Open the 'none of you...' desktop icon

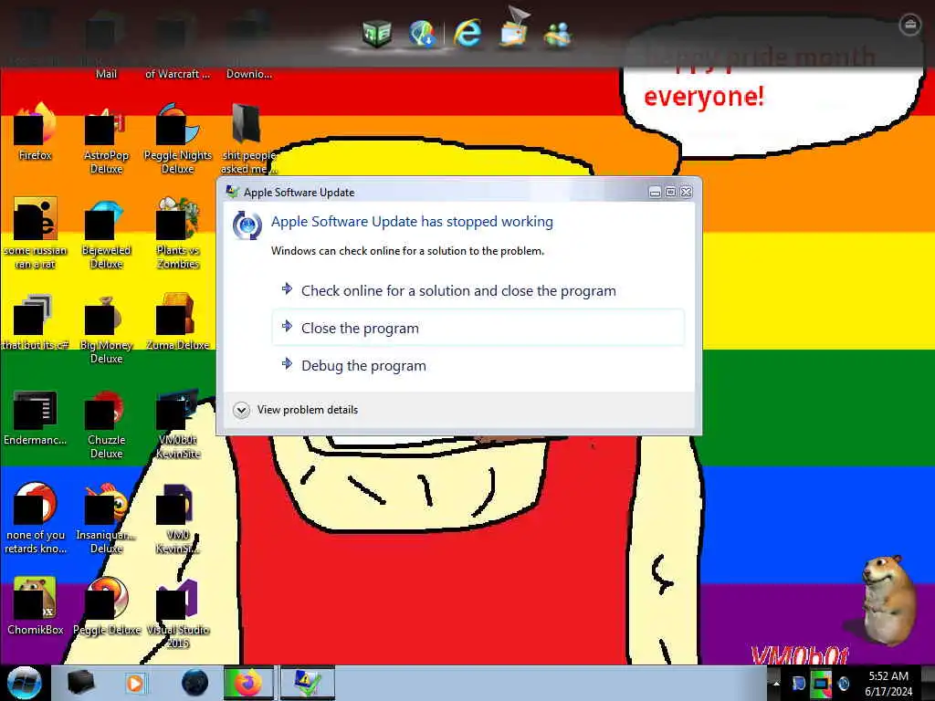36,518
